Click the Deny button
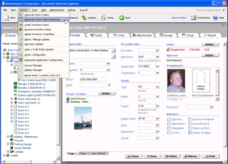228x164 pixels. click(152, 156)
